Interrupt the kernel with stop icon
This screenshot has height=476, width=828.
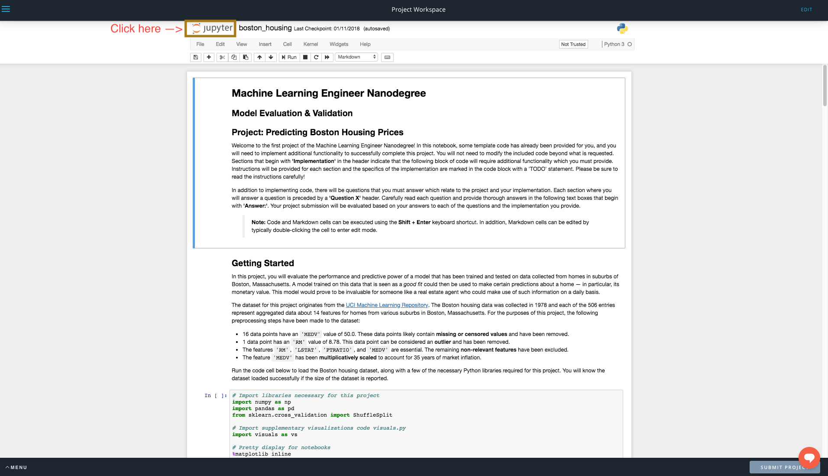pyautogui.click(x=305, y=57)
